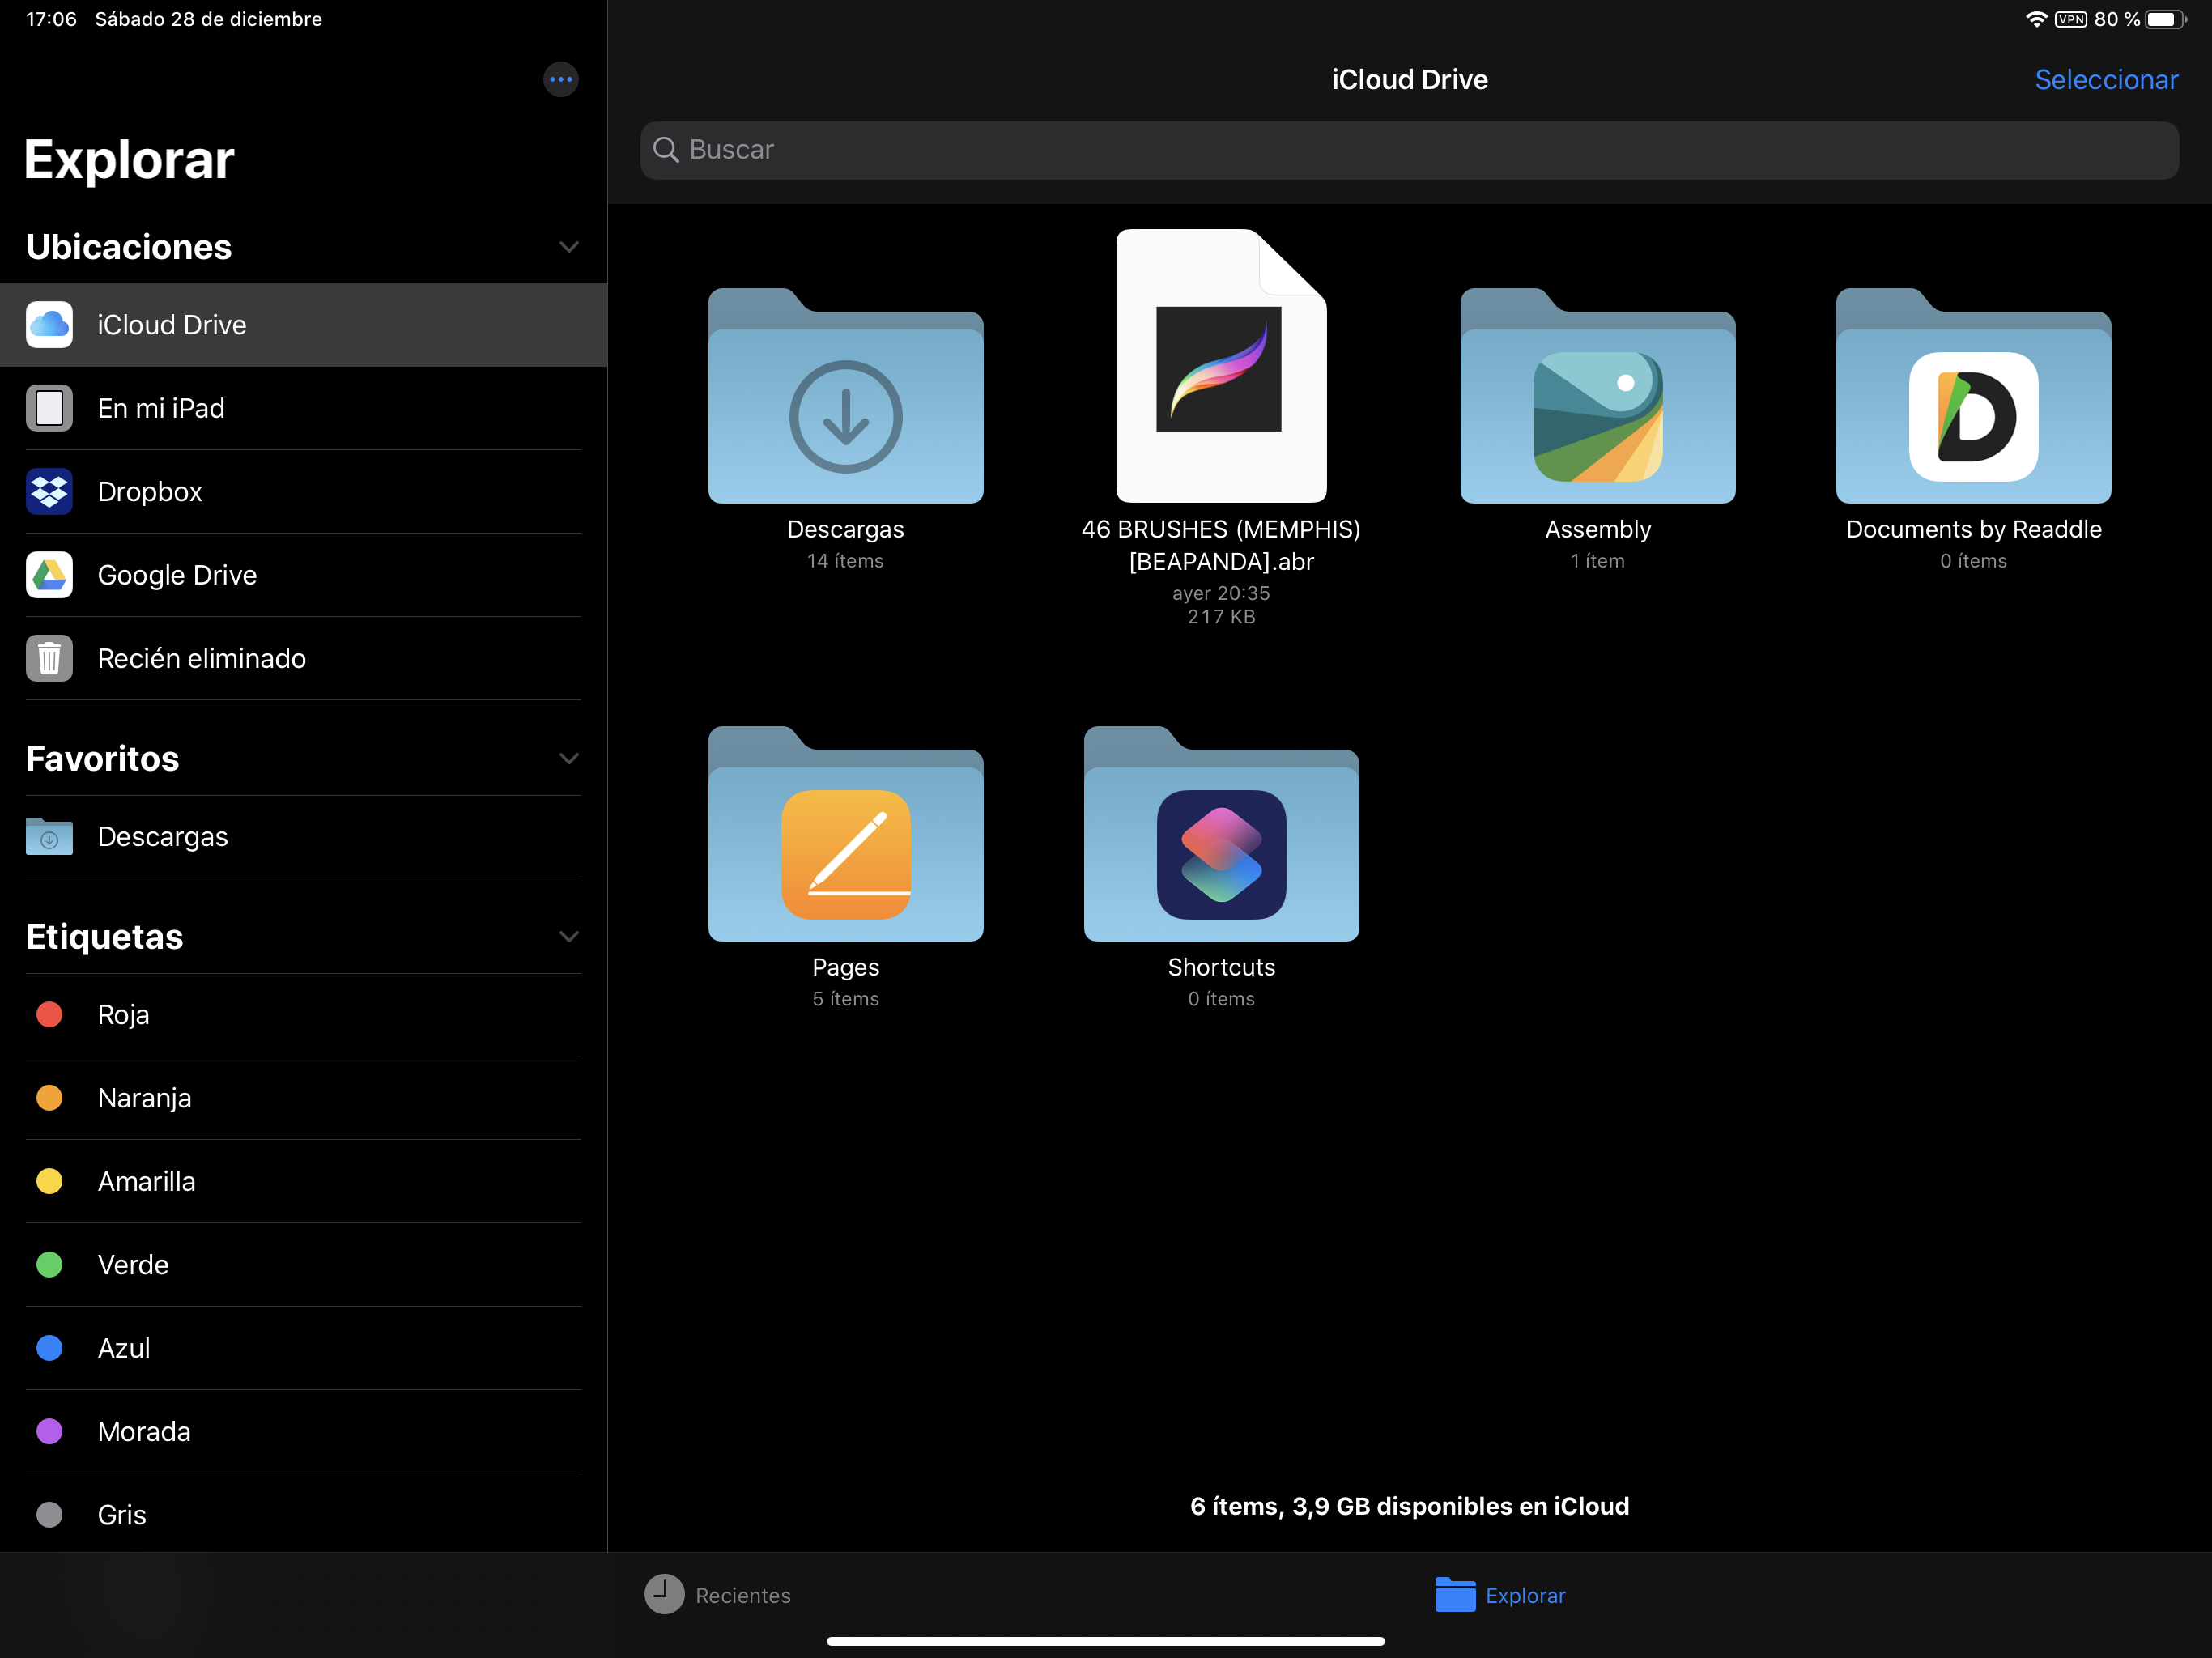This screenshot has height=1658, width=2212.
Task: Select Dropbox location
Action: [303, 491]
